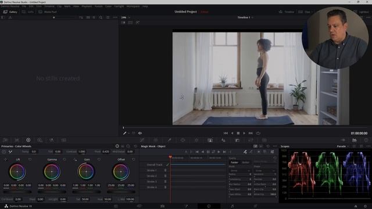Open the Camera Raw palette
This screenshot has width=372, height=209.
pyautogui.click(x=5, y=140)
